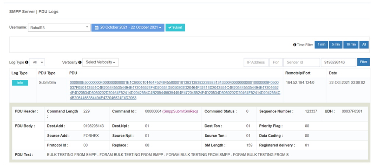This screenshot has height=168, width=376.
Task: Click the Filter button
Action: pos(363,62)
